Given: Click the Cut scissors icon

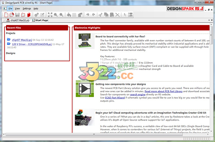Looking at the screenshot, I should pos(101,15).
